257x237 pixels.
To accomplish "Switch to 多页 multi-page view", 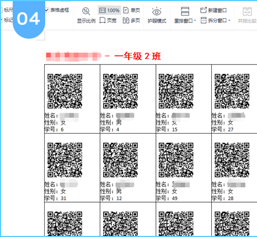I will pyautogui.click(x=132, y=20).
